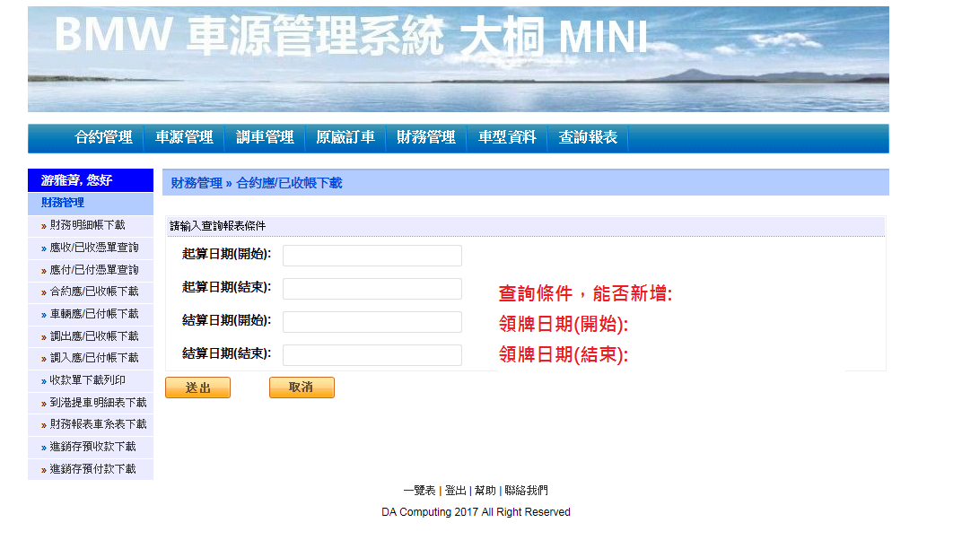The height and width of the screenshot is (540, 953).
Task: Open the 調車管理 menu
Action: pos(265,138)
